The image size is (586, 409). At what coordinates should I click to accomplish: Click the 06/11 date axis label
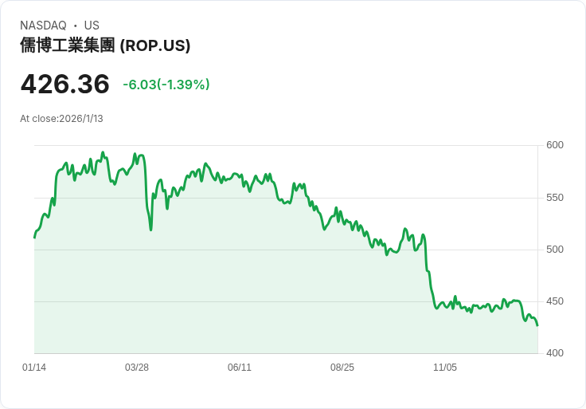pos(240,368)
